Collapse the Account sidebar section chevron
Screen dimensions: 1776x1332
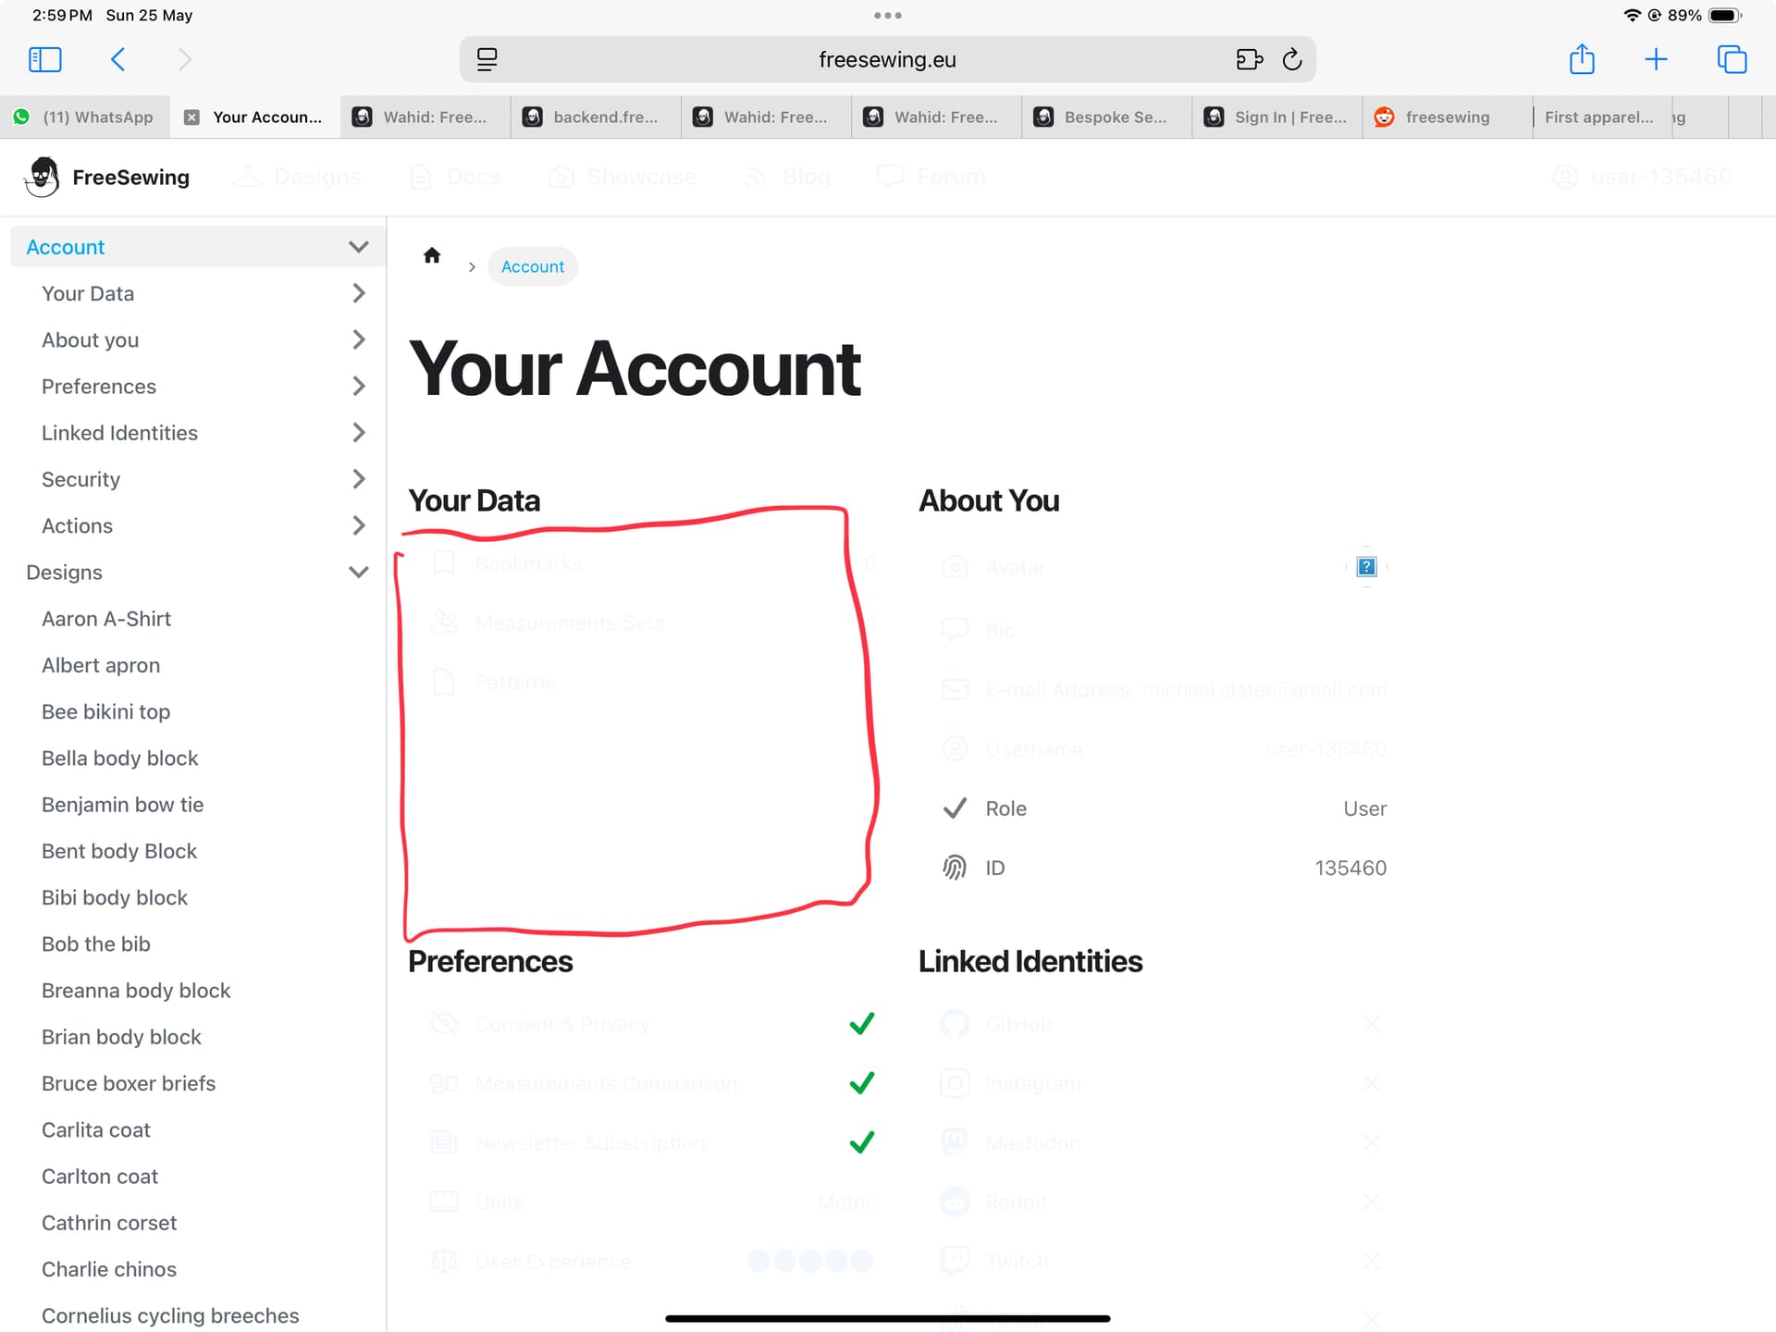click(x=358, y=247)
